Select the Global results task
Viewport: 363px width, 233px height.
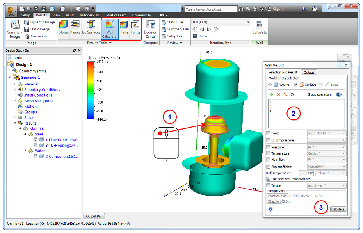(64, 27)
